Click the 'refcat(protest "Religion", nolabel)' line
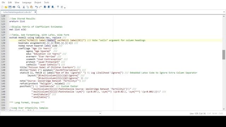 (45, 84)
